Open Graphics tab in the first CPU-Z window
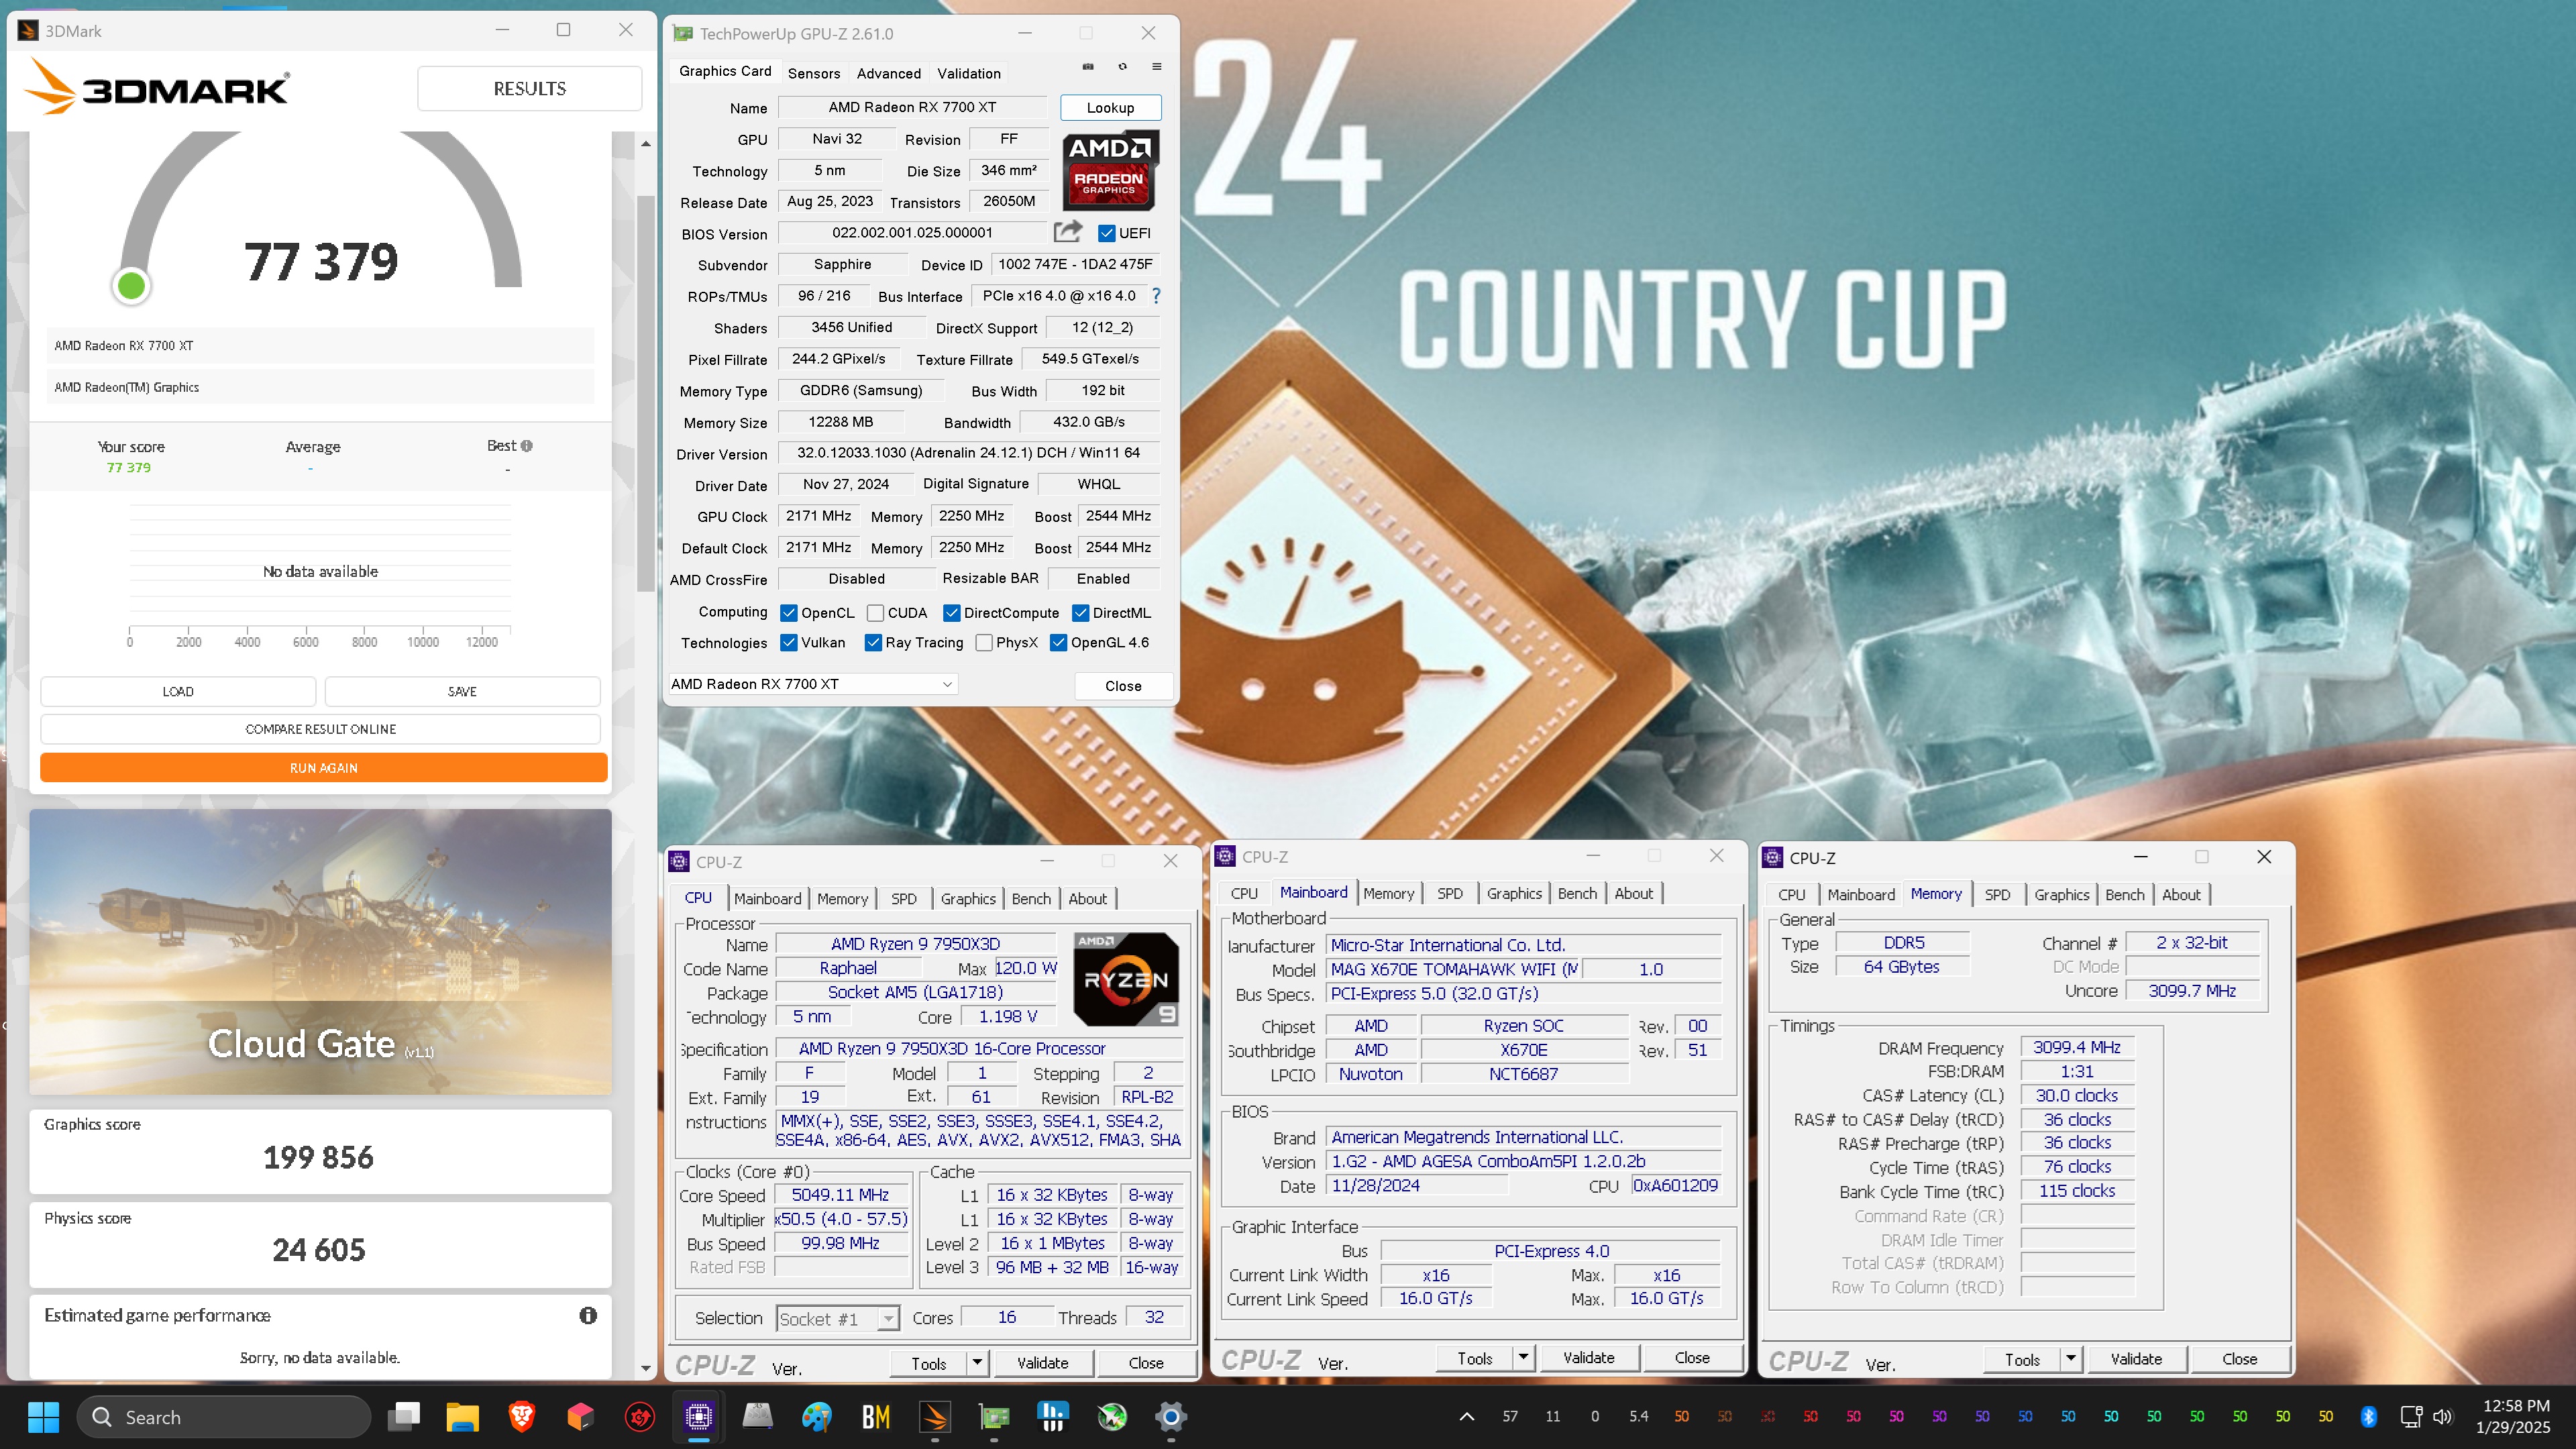2576x1449 pixels. 968,899
